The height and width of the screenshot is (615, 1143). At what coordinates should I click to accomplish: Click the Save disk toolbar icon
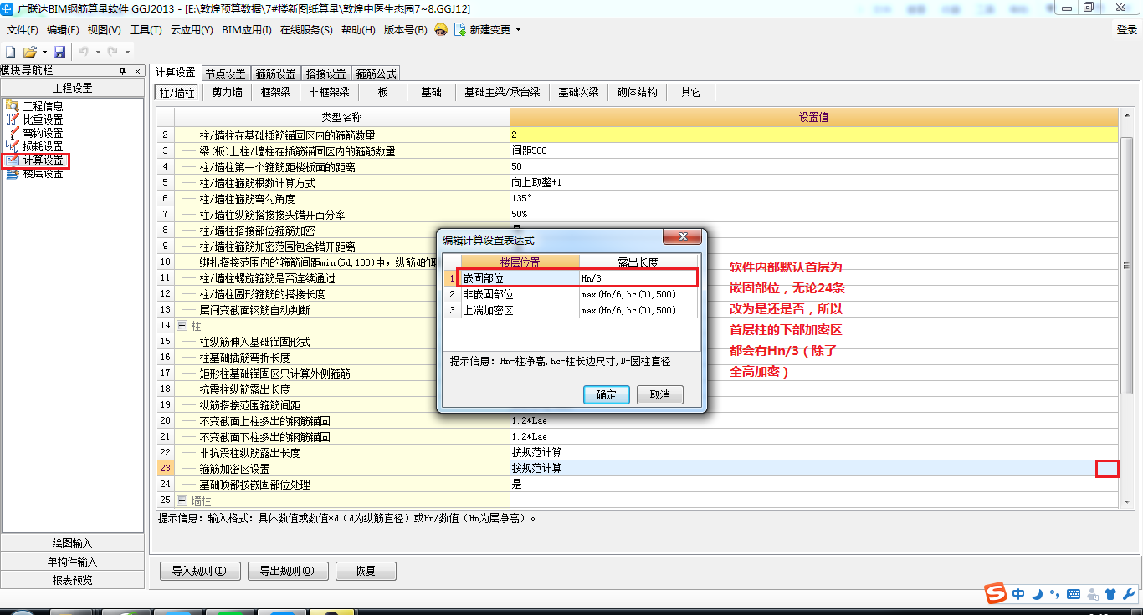point(59,52)
